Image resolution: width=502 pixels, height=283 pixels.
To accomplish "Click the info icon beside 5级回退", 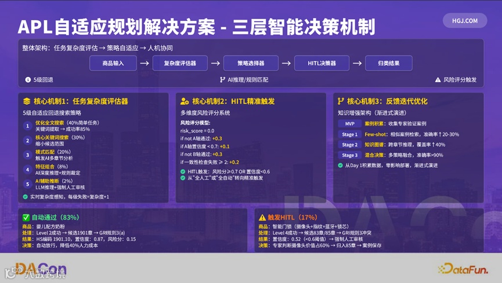I will click(28, 80).
